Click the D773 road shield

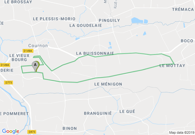tap(8, 83)
